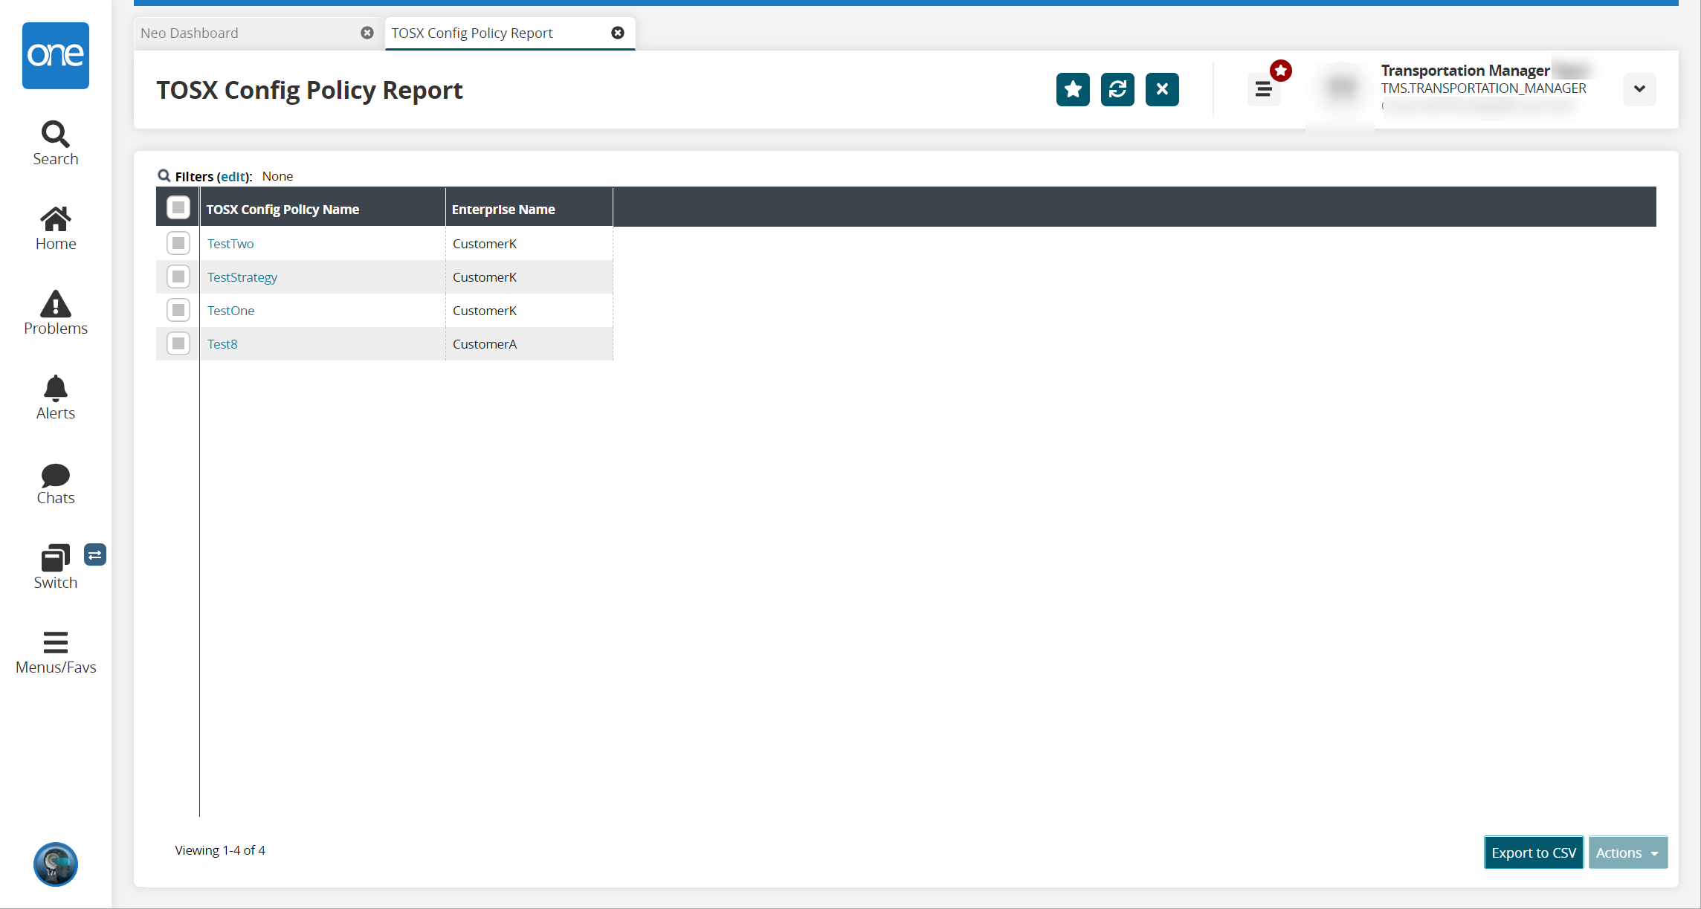Click the Switch windows icon
This screenshot has height=909, width=1701.
(55, 567)
